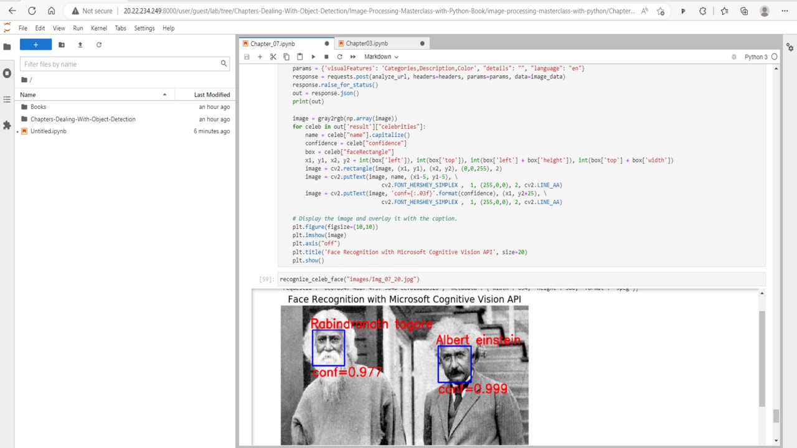Go to browser home page

click(51, 11)
